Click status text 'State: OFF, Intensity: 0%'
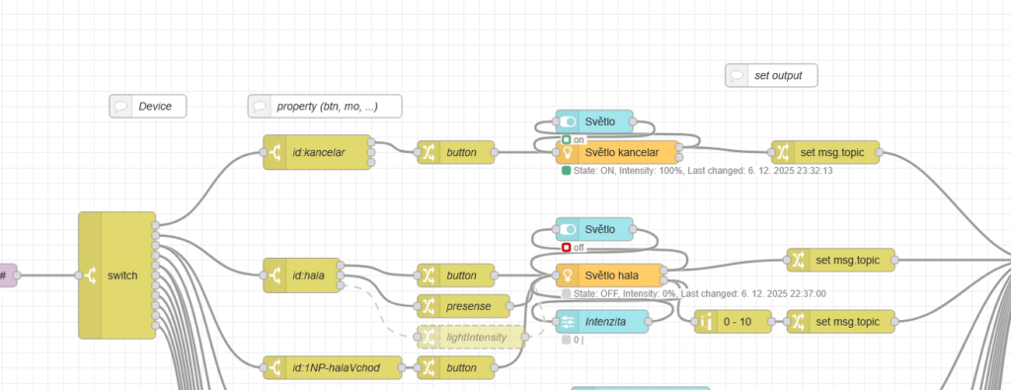The image size is (1011, 390). 625,294
